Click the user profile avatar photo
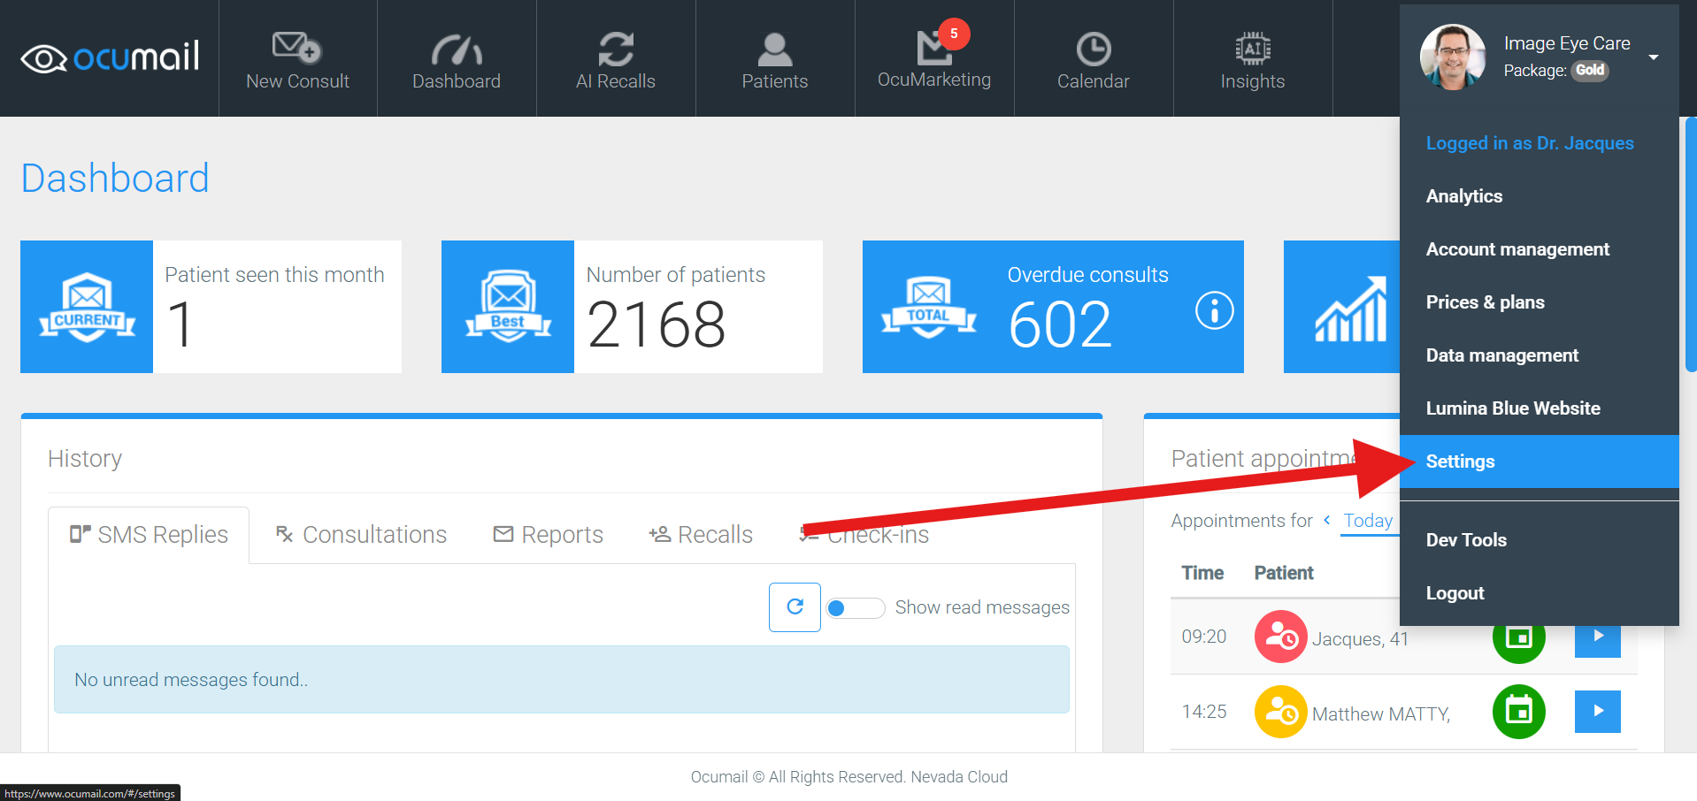 tap(1453, 57)
